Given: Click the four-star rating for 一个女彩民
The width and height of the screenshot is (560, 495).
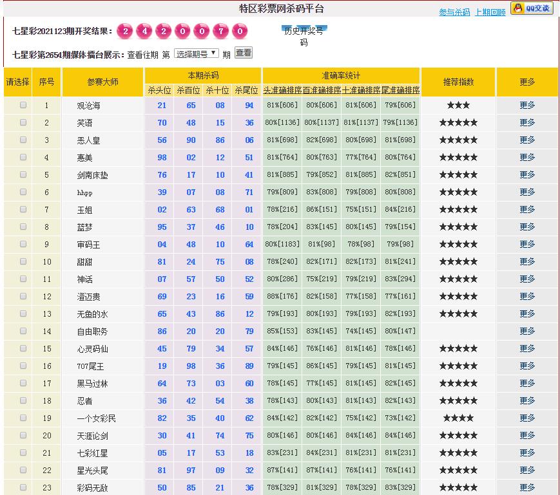Looking at the screenshot, I should pos(458,418).
